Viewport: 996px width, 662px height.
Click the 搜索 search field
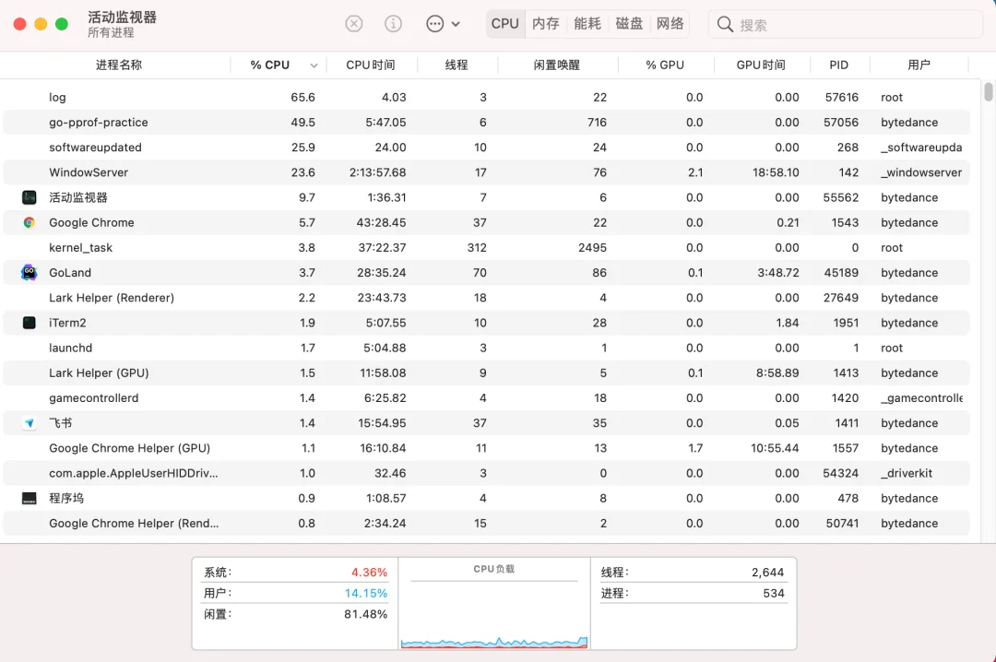point(846,24)
